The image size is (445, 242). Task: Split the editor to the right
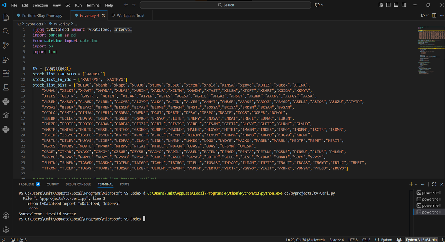(435, 16)
